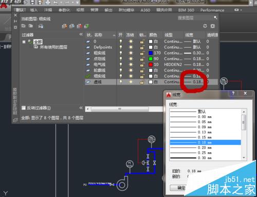Click the 冻结 column header
The width and height of the screenshot is (257, 197).
(x=130, y=35)
